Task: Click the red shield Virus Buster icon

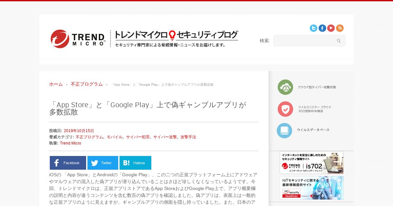Action: 285,109
